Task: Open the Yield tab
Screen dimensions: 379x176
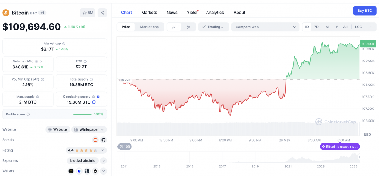Action: [192, 13]
